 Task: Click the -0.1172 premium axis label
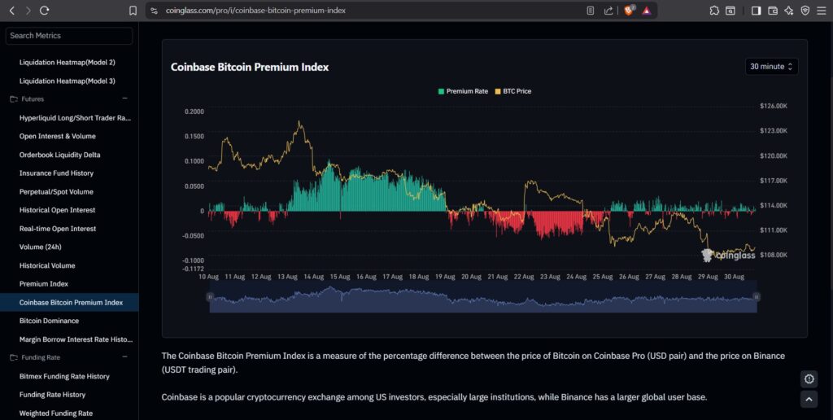194,269
